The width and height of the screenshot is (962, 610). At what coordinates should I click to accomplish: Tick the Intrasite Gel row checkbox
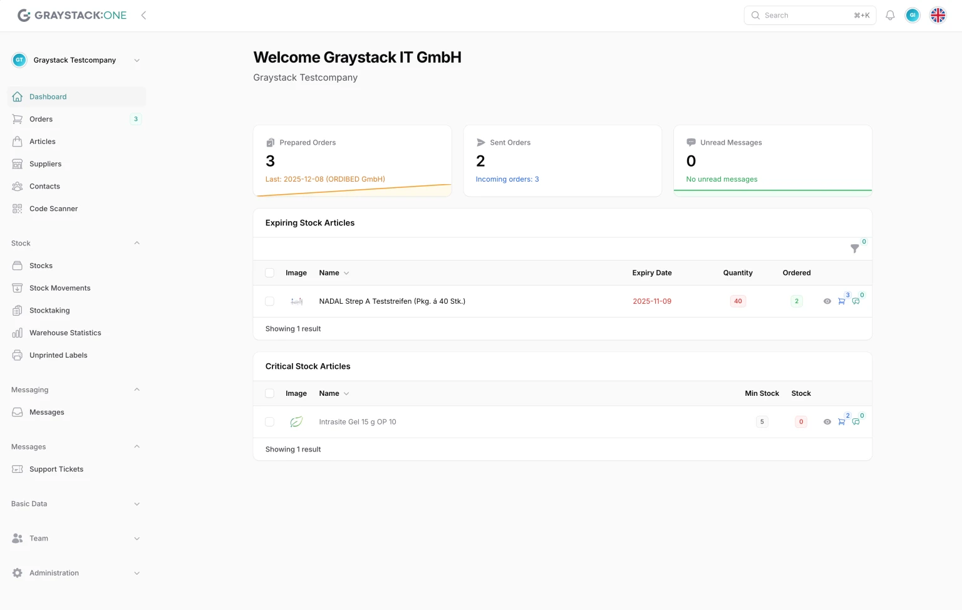coord(269,422)
